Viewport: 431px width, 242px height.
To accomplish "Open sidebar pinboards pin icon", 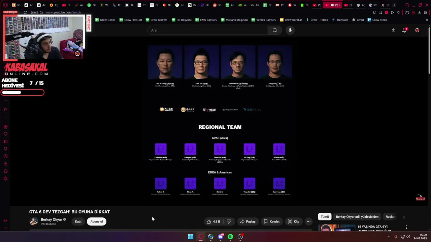I will point(5,149).
